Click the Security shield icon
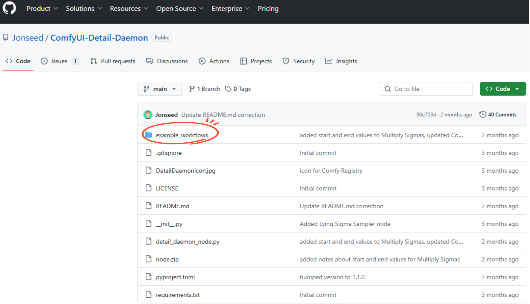This screenshot has width=530, height=304. 286,61
